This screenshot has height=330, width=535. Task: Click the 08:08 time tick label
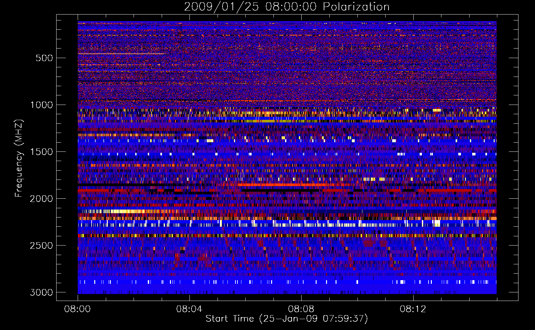pyautogui.click(x=301, y=309)
